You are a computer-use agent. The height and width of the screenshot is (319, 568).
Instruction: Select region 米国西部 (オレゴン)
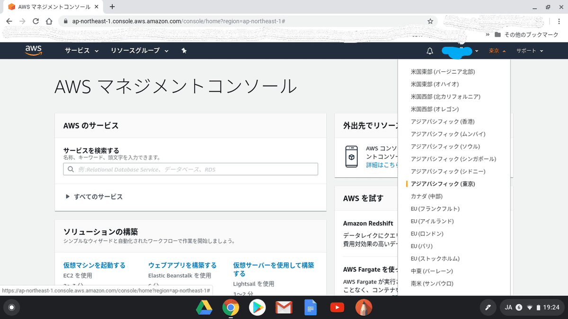click(x=435, y=109)
